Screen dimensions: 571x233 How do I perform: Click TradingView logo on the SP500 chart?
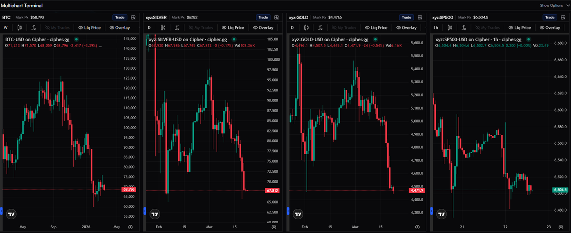tap(441, 214)
